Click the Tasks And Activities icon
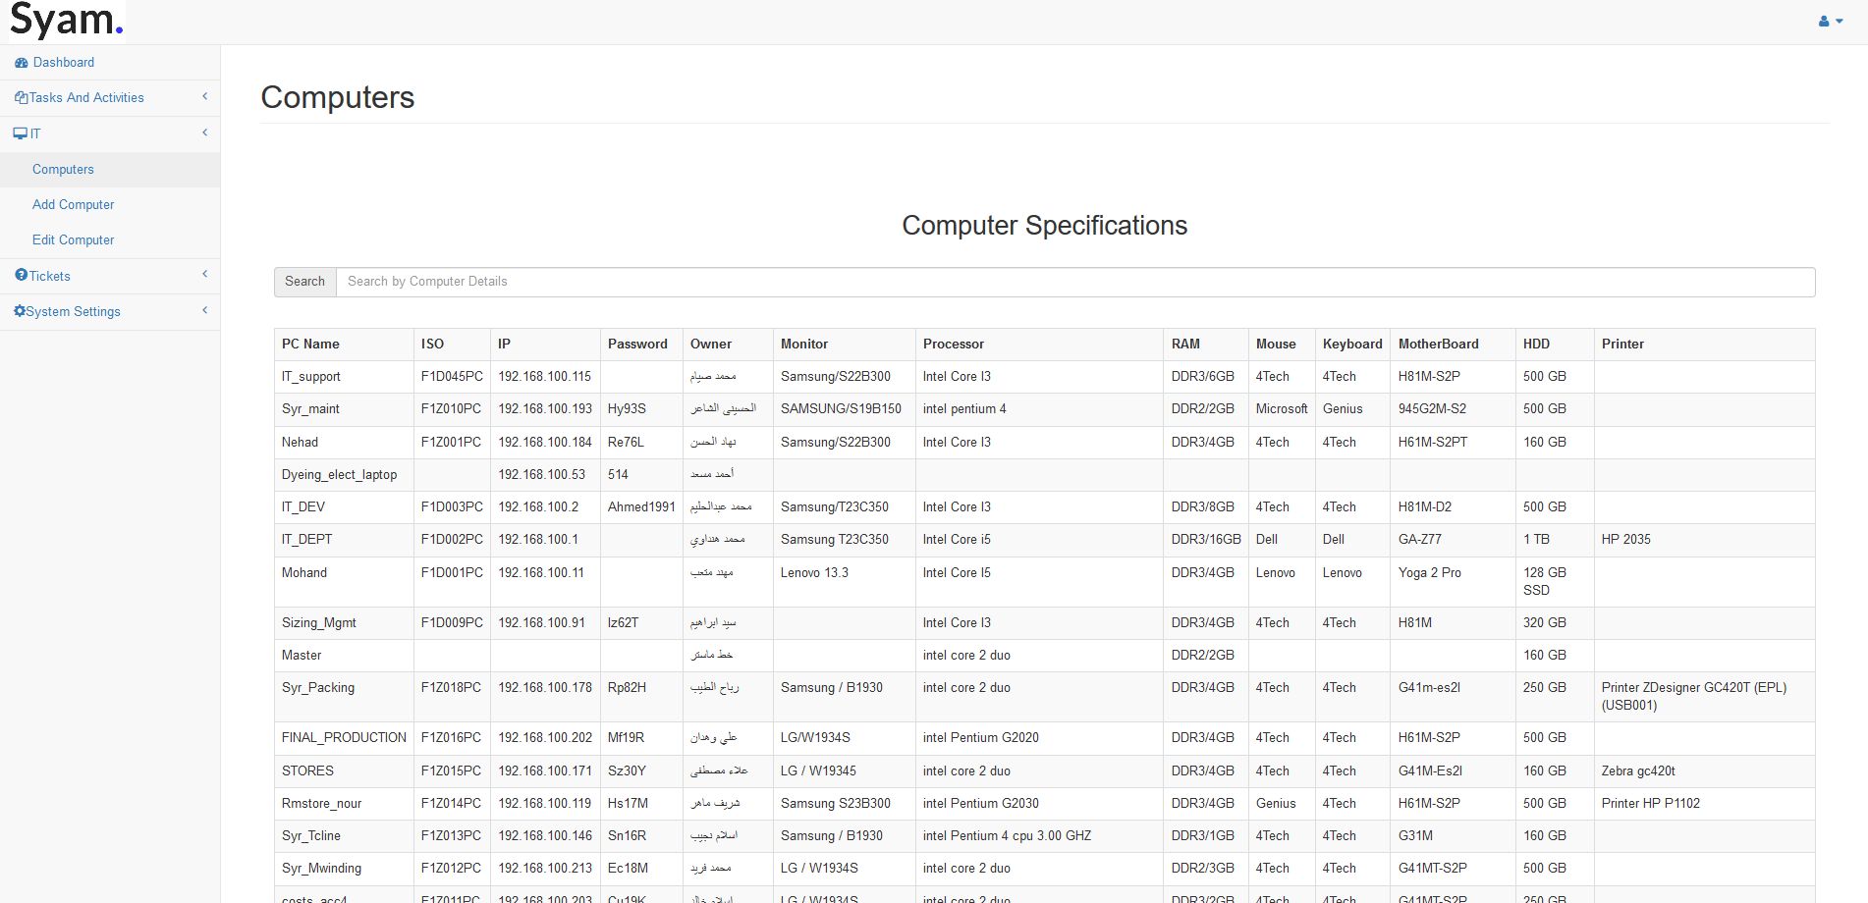This screenshot has width=1868, height=903. [x=21, y=98]
